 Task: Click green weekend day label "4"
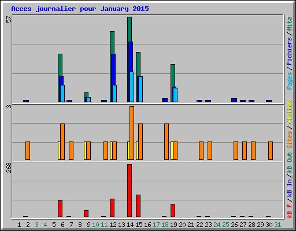[45, 225]
